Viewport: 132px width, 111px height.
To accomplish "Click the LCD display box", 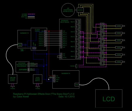I will coord(109,99).
